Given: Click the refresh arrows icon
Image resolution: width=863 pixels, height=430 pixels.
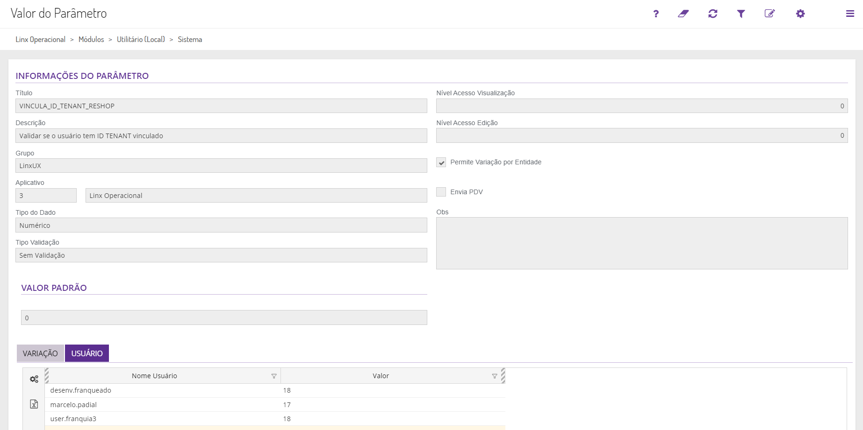Looking at the screenshot, I should (712, 14).
